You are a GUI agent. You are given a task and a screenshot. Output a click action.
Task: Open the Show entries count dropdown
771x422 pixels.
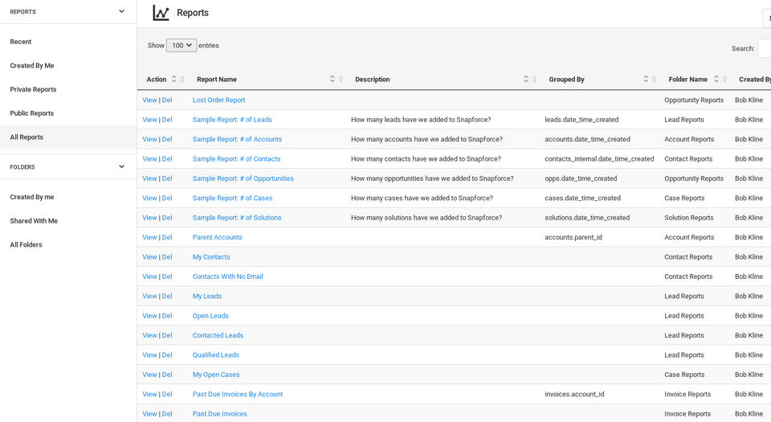(x=182, y=46)
